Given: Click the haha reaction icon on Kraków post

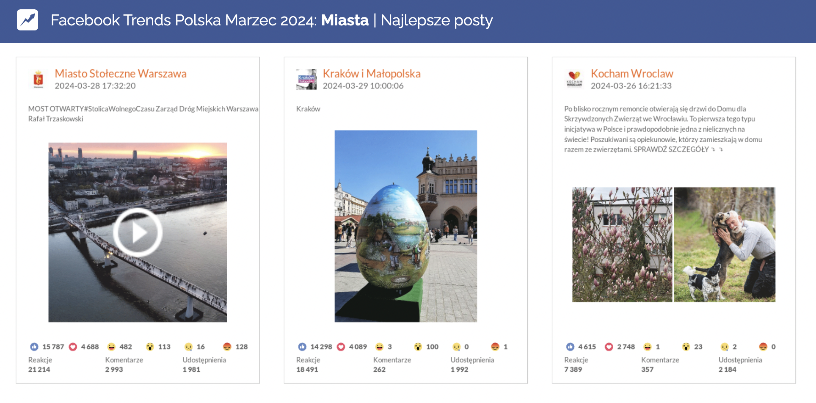Looking at the screenshot, I should point(379,347).
